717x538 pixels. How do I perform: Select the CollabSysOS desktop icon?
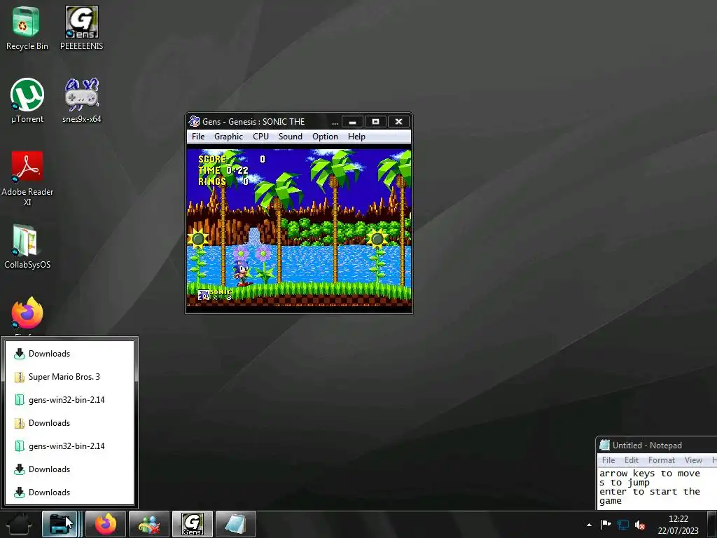pyautogui.click(x=27, y=247)
